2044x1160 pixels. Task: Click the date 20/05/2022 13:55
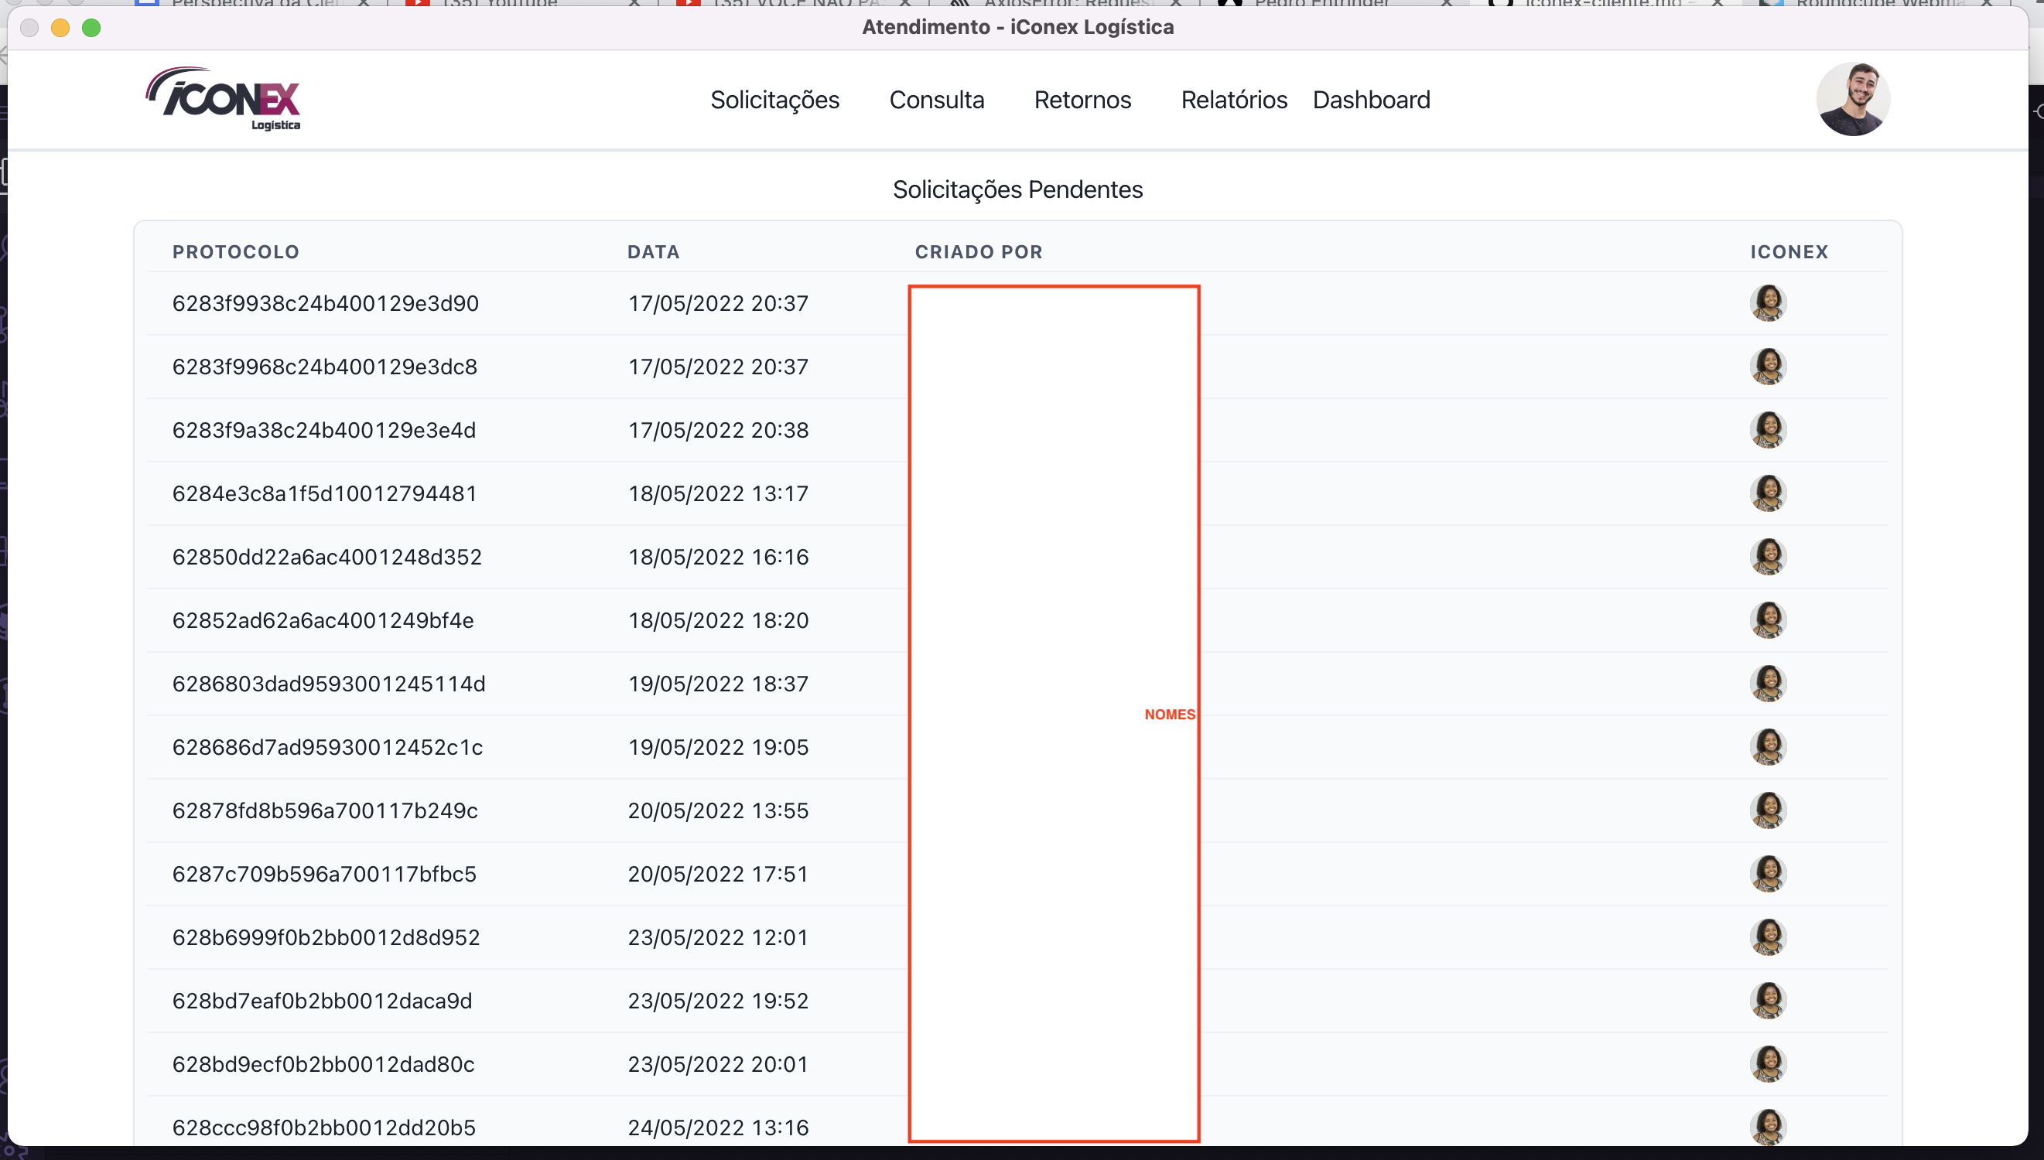click(x=718, y=810)
